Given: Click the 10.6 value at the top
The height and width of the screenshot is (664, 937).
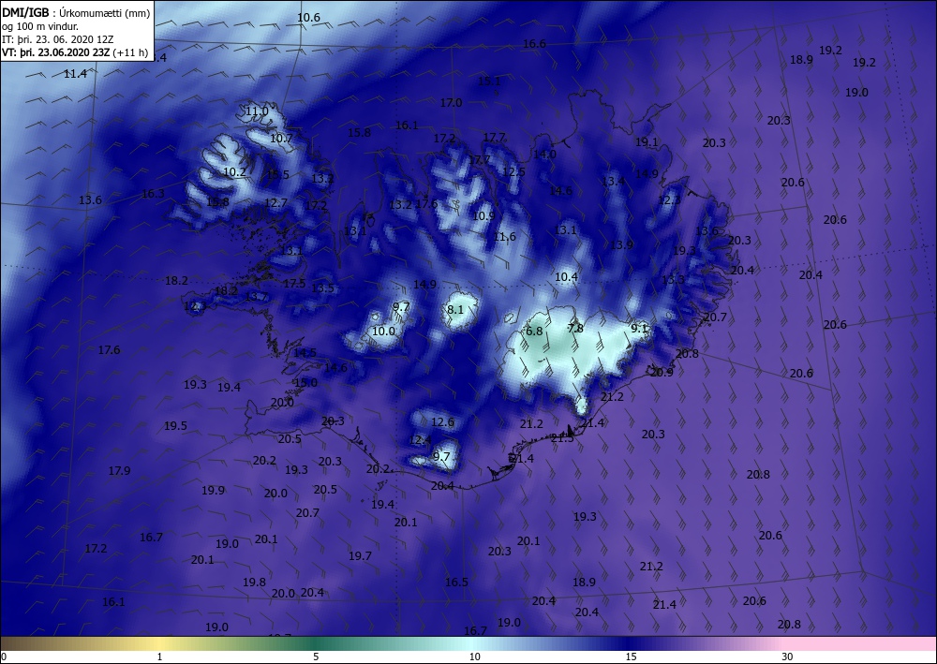Looking at the screenshot, I should point(308,17).
